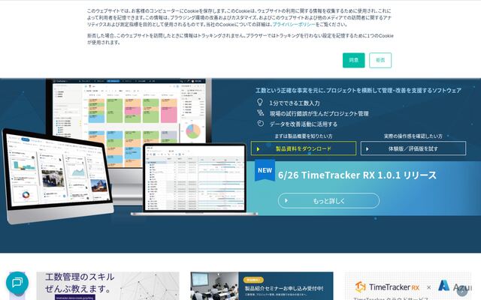Click the まずは製品概要を知りたい方 label
Viewport: 481px width, 300px height.
point(304,136)
